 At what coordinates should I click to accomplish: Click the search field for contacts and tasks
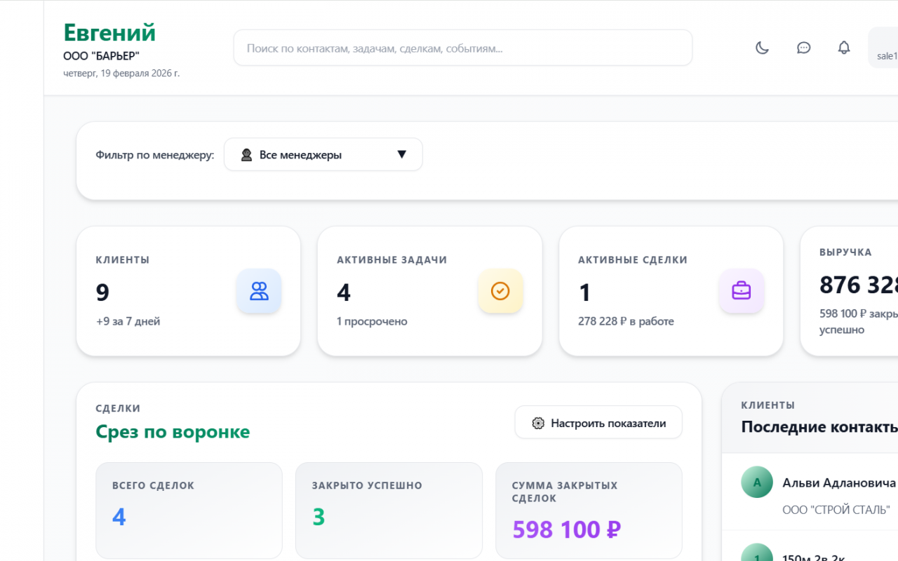coord(463,48)
